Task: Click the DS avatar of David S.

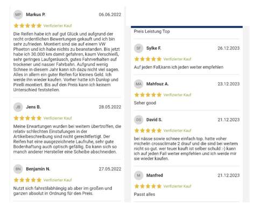Action: [139, 120]
